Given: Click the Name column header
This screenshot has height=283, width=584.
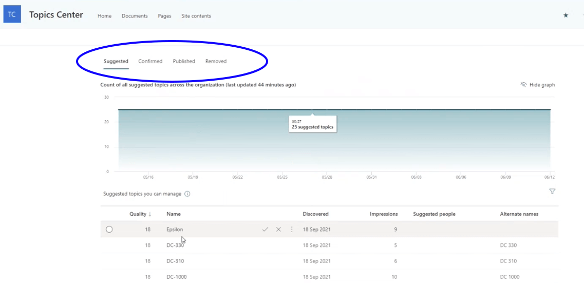Looking at the screenshot, I should pyautogui.click(x=174, y=214).
